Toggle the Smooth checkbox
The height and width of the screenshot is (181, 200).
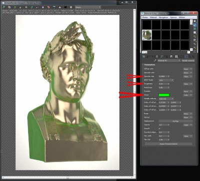(x=159, y=129)
